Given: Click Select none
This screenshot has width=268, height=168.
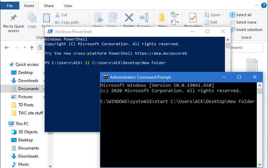Looking at the screenshot, I should (x=243, y=22).
